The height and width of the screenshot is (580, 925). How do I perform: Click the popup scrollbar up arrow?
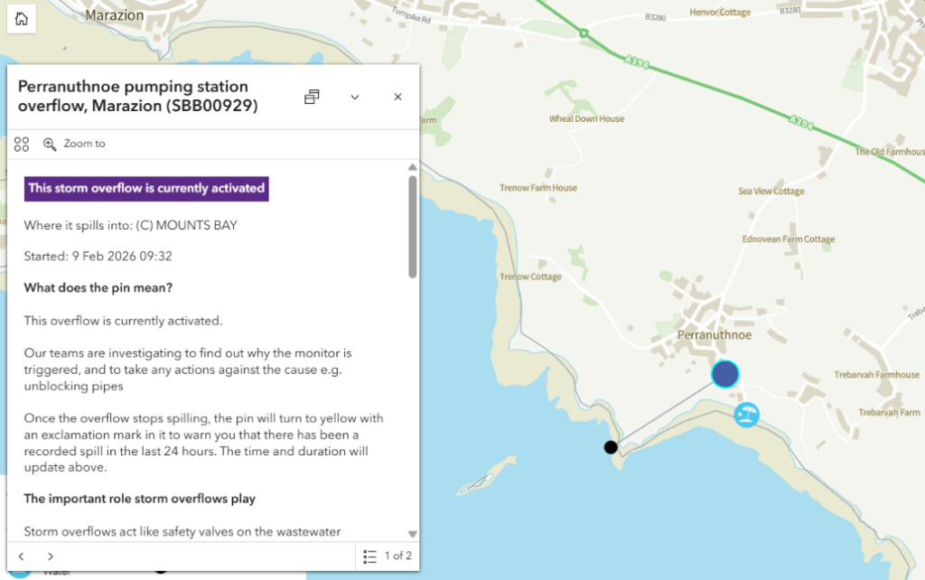coord(413,167)
